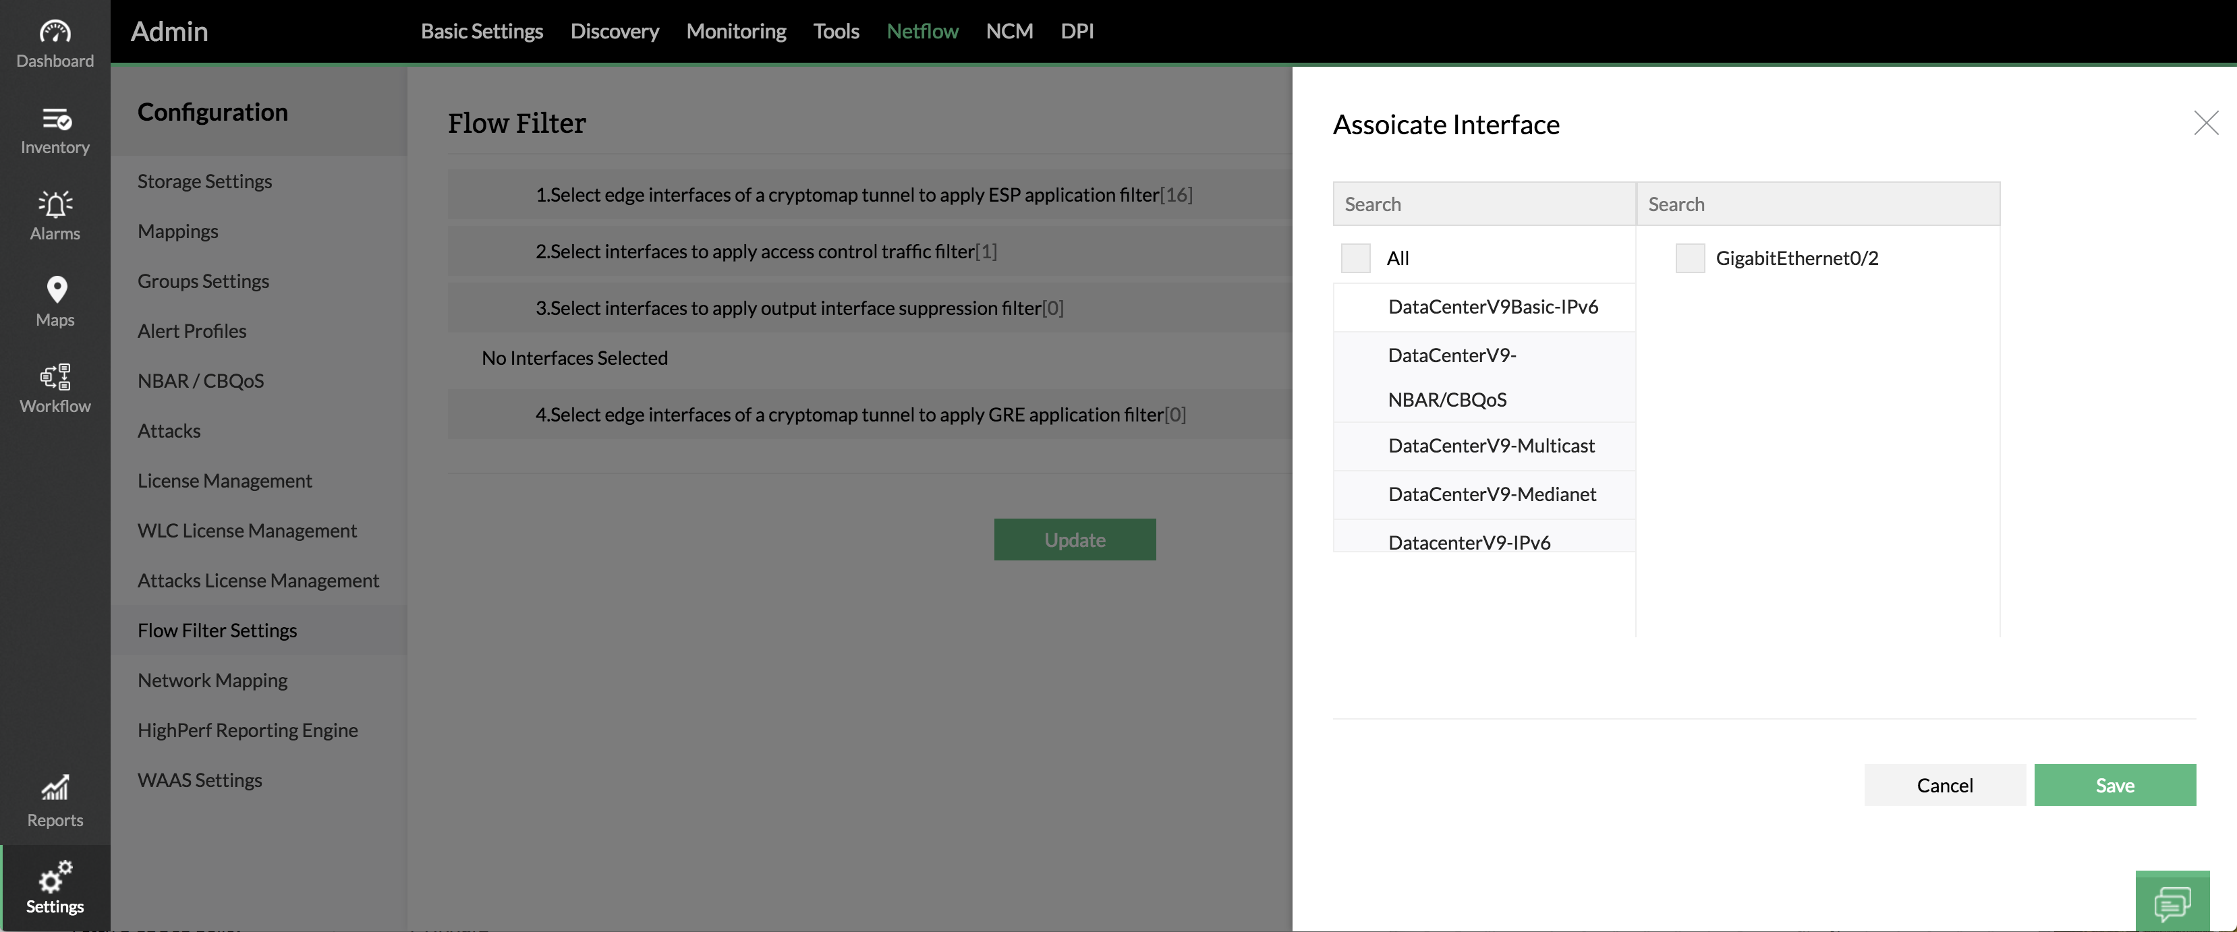The width and height of the screenshot is (2237, 932).
Task: Click the Cancel button
Action: pos(1944,786)
